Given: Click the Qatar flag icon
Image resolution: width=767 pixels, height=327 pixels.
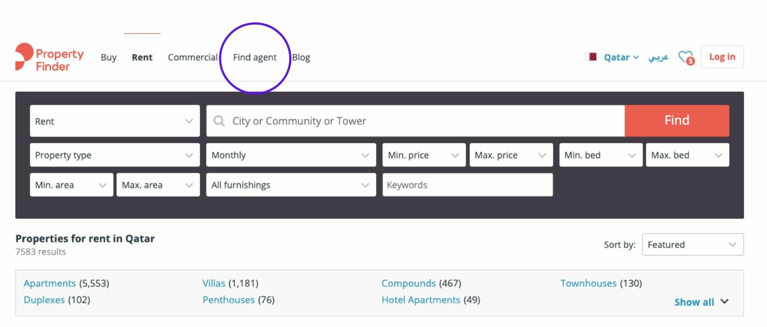Looking at the screenshot, I should pyautogui.click(x=591, y=57).
